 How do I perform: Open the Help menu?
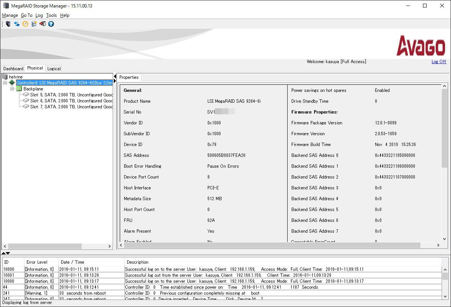tap(65, 15)
